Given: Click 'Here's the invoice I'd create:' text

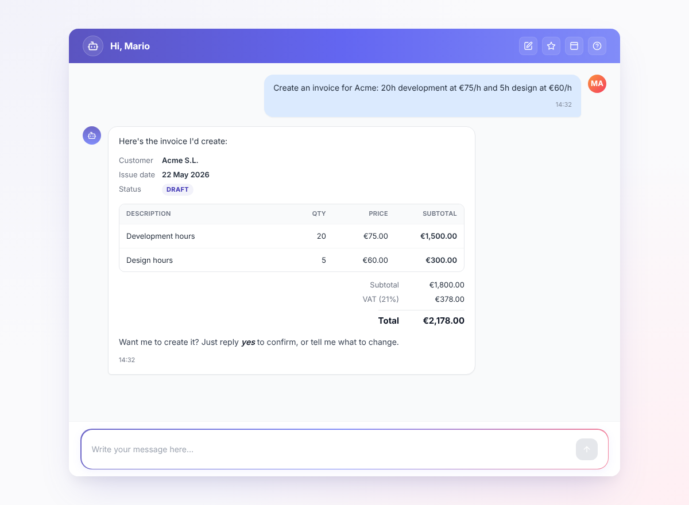Looking at the screenshot, I should [173, 141].
